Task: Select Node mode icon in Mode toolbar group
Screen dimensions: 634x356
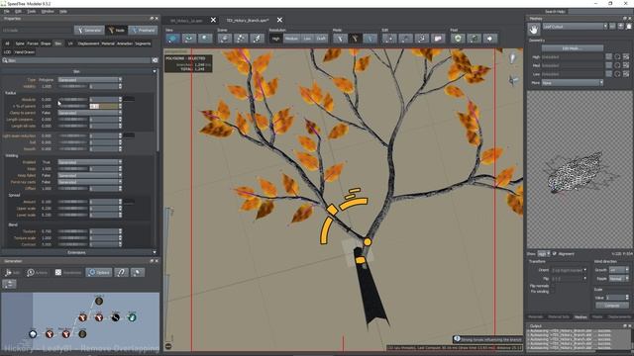Action: point(355,39)
